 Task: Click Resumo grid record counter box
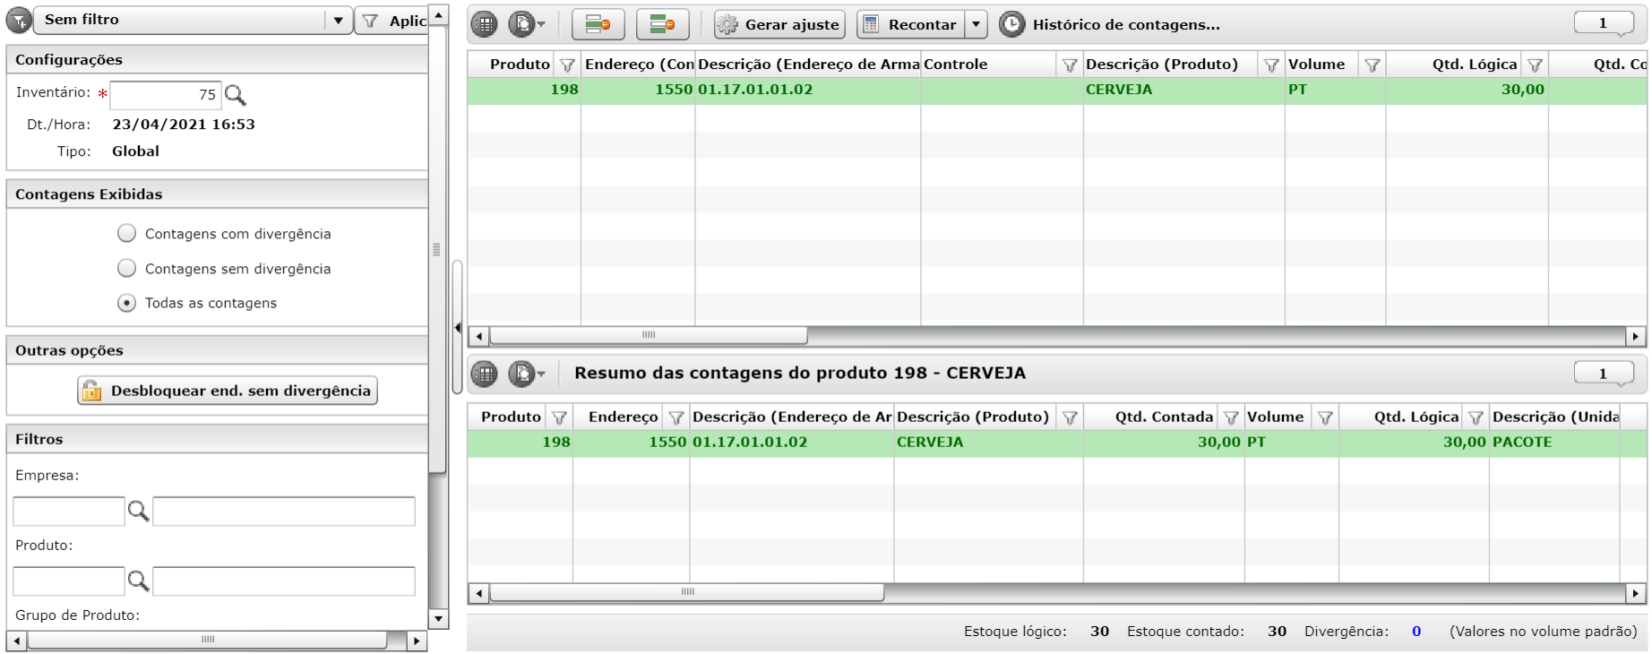1604,373
